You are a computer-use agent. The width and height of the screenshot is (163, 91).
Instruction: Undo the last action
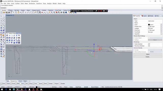tap(21, 12)
